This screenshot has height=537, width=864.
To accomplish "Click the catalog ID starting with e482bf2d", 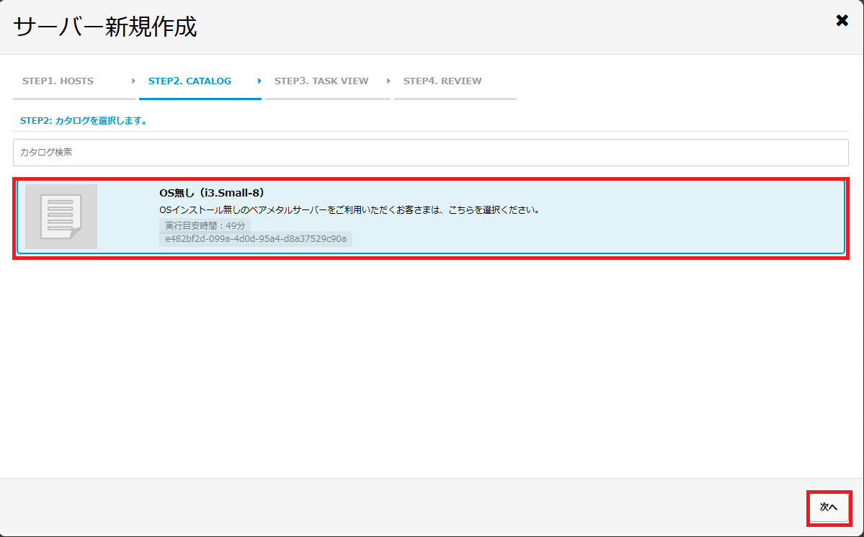I will click(x=255, y=239).
